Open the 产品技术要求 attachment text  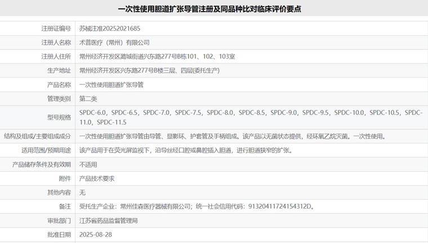coord(97,178)
